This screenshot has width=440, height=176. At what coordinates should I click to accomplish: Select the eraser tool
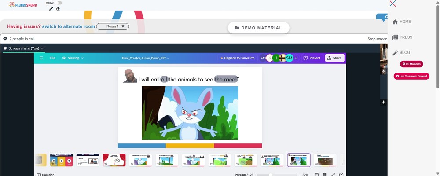point(58,9)
